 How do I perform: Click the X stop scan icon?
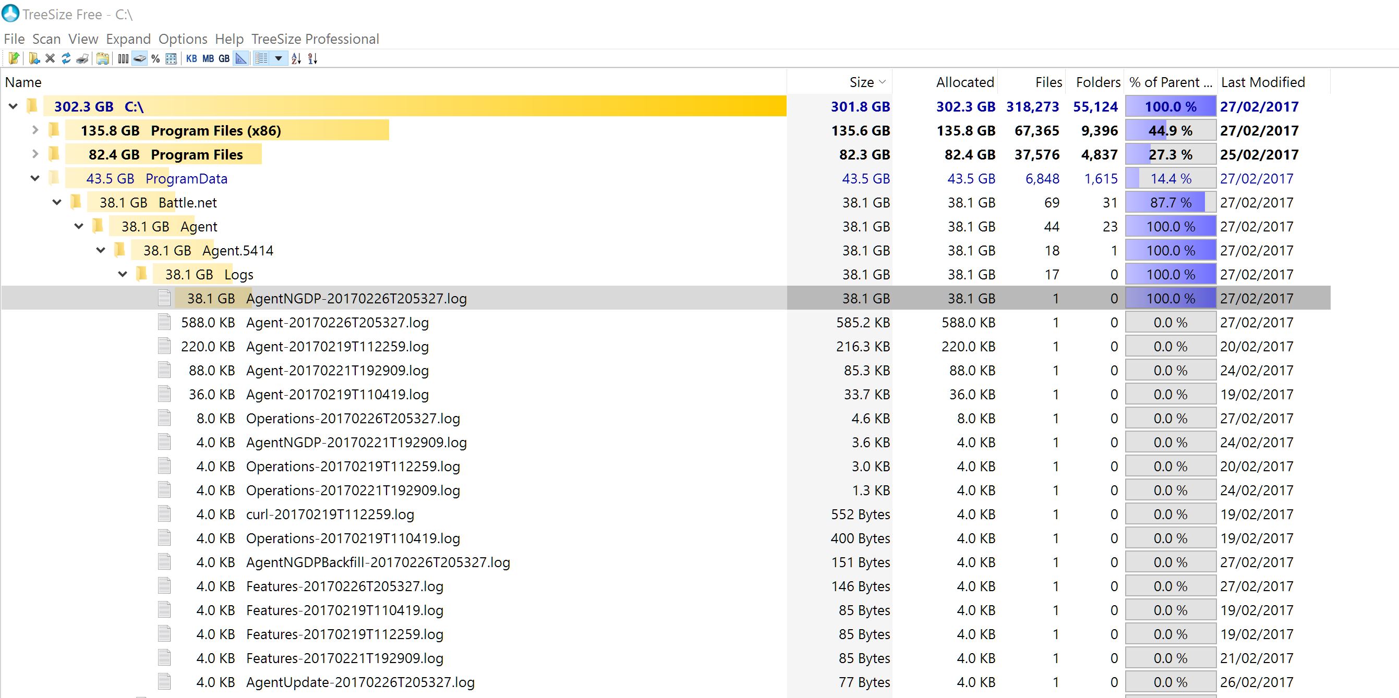pos(50,58)
